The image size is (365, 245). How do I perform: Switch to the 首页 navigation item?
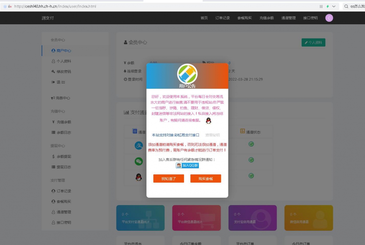pyautogui.click(x=204, y=17)
